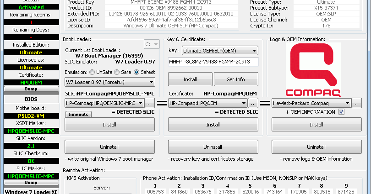Uninstall the logo & OEM information
This screenshot has width=371, height=194.
pyautogui.click(x=316, y=147)
